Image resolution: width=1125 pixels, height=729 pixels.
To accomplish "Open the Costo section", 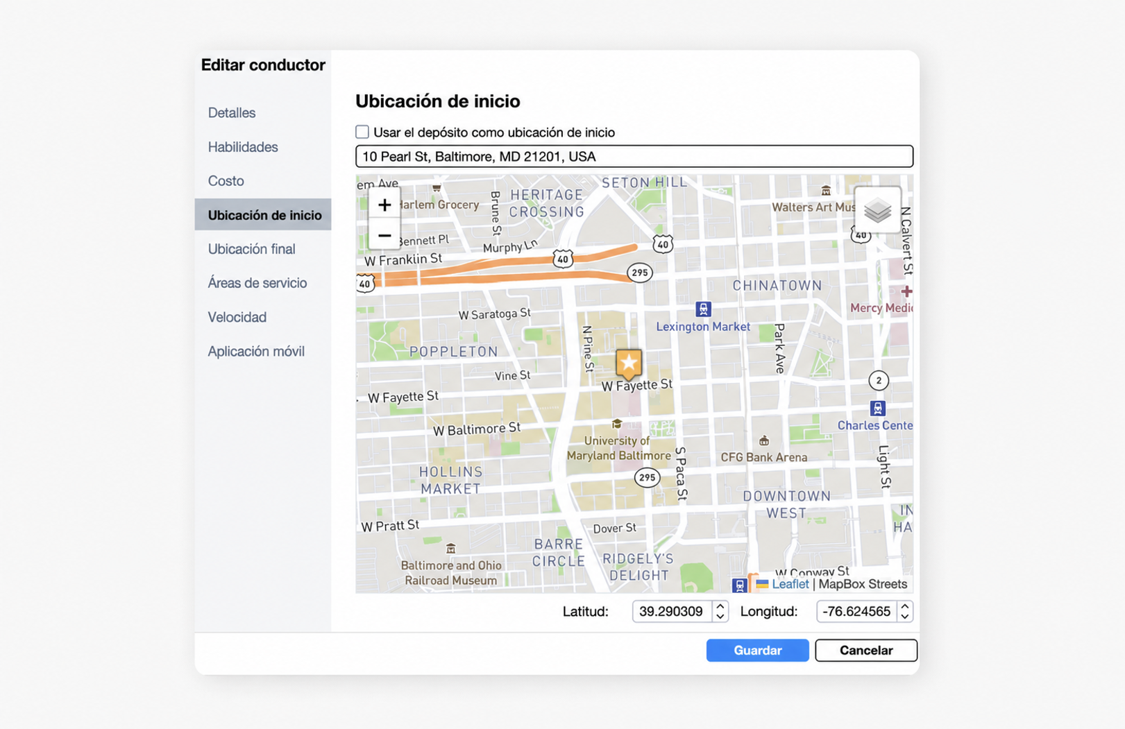I will click(226, 181).
